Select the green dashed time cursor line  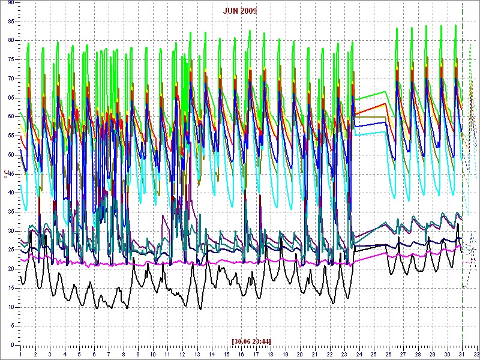coord(462,173)
